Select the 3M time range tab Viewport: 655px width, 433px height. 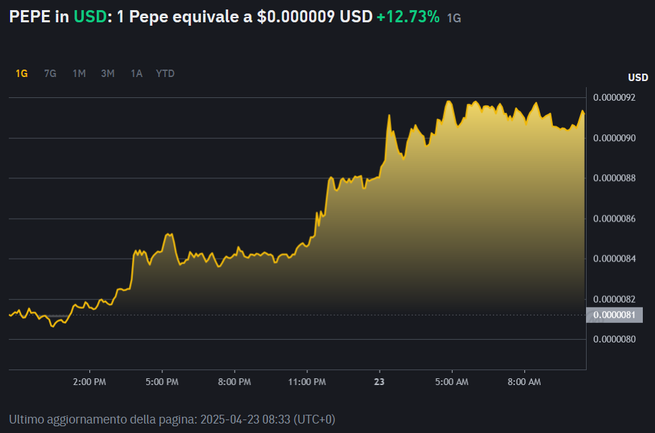108,74
